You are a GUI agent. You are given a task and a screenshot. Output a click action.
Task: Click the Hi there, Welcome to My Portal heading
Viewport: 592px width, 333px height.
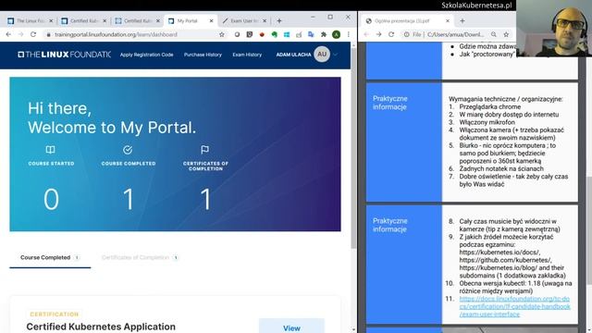coord(112,117)
